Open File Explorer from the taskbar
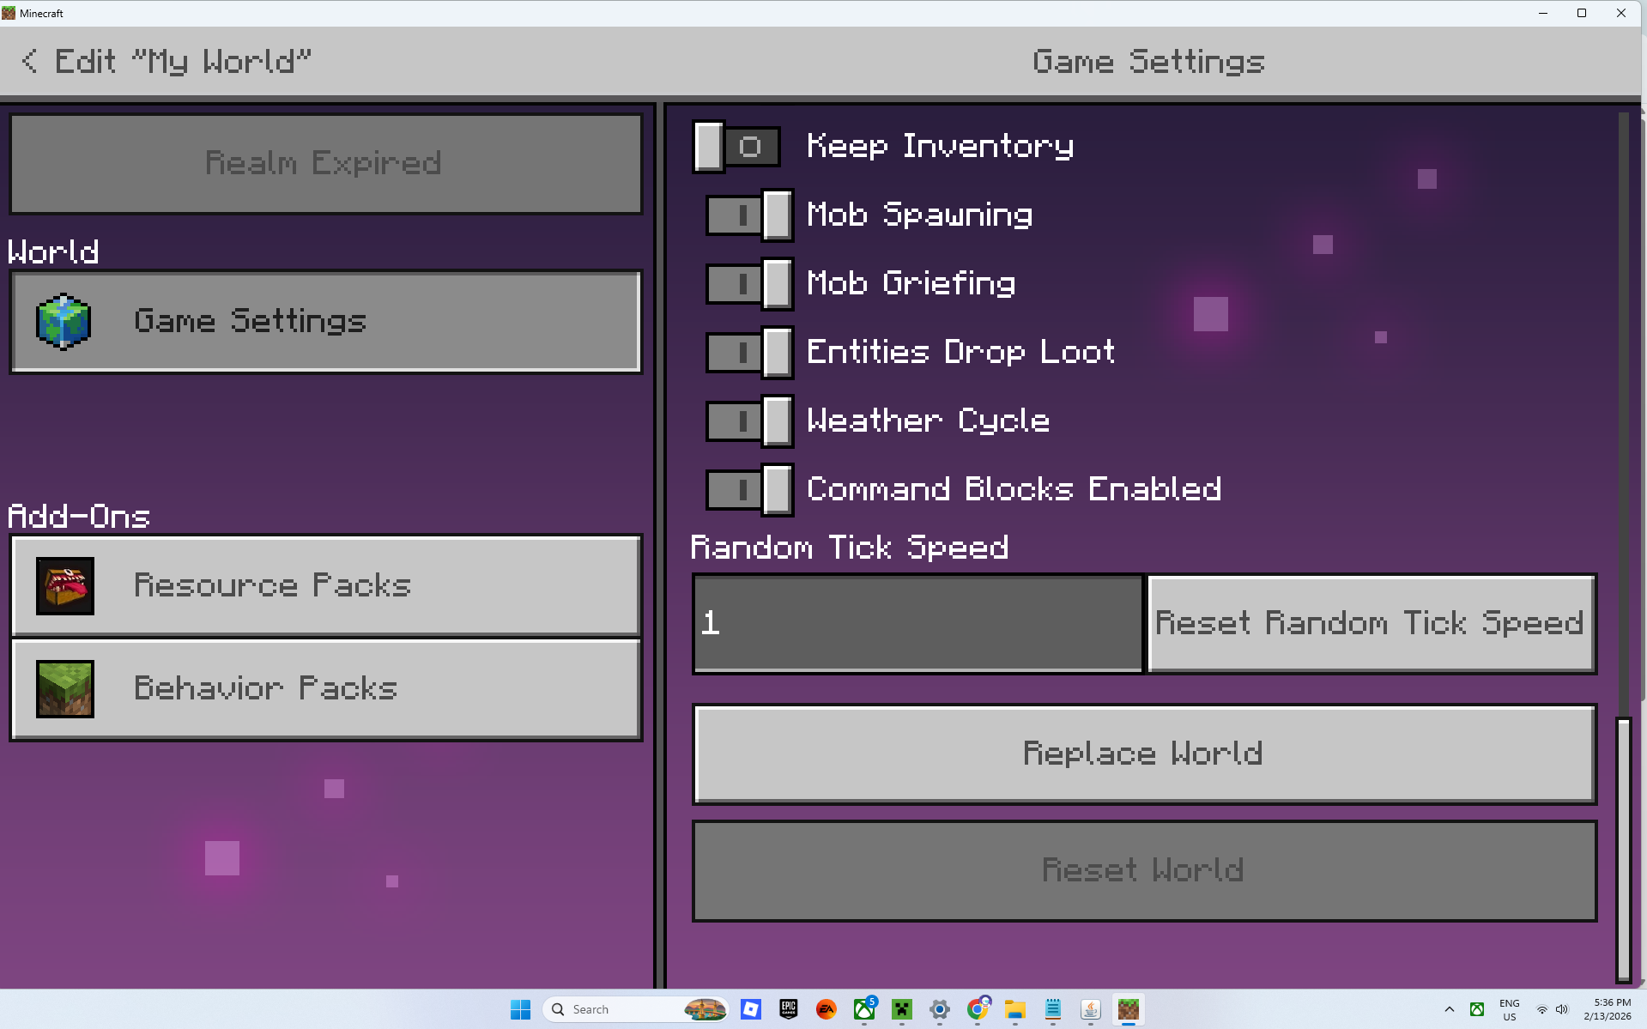The width and height of the screenshot is (1647, 1029). [1015, 1009]
